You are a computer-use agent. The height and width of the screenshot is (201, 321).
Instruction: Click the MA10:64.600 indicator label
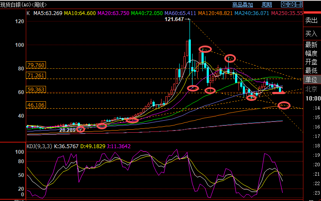click(x=80, y=13)
